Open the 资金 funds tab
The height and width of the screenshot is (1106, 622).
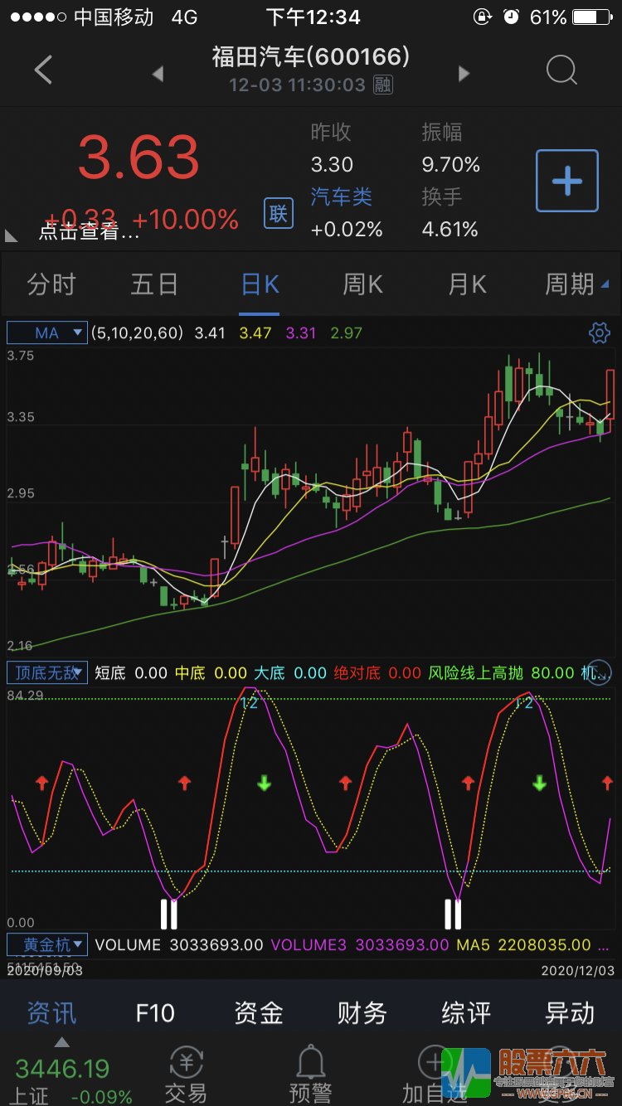(259, 1012)
